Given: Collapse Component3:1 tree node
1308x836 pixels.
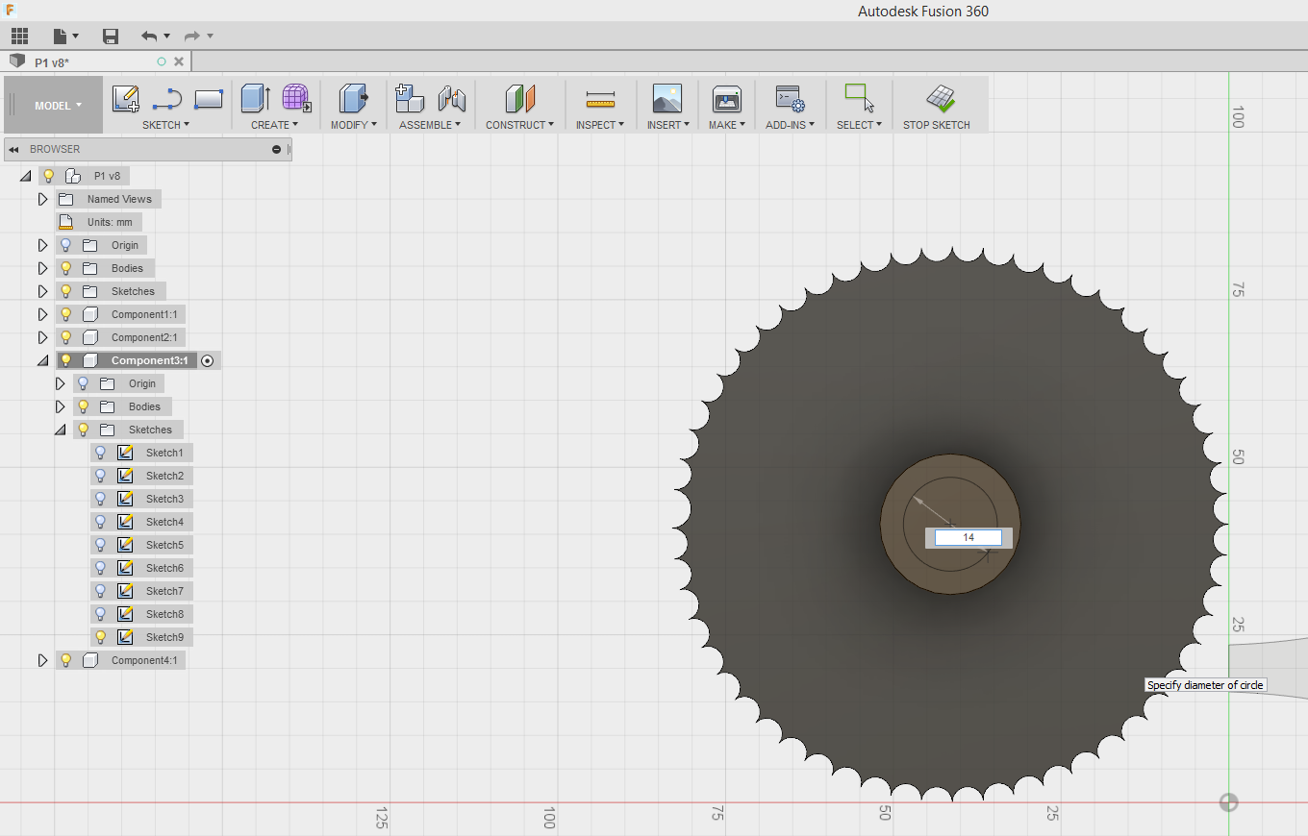Looking at the screenshot, I should click(x=42, y=361).
